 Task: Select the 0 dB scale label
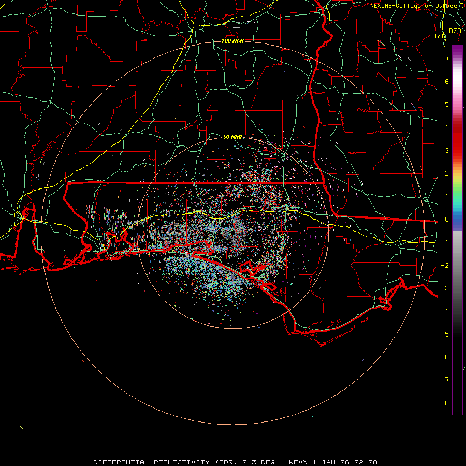click(x=447, y=220)
